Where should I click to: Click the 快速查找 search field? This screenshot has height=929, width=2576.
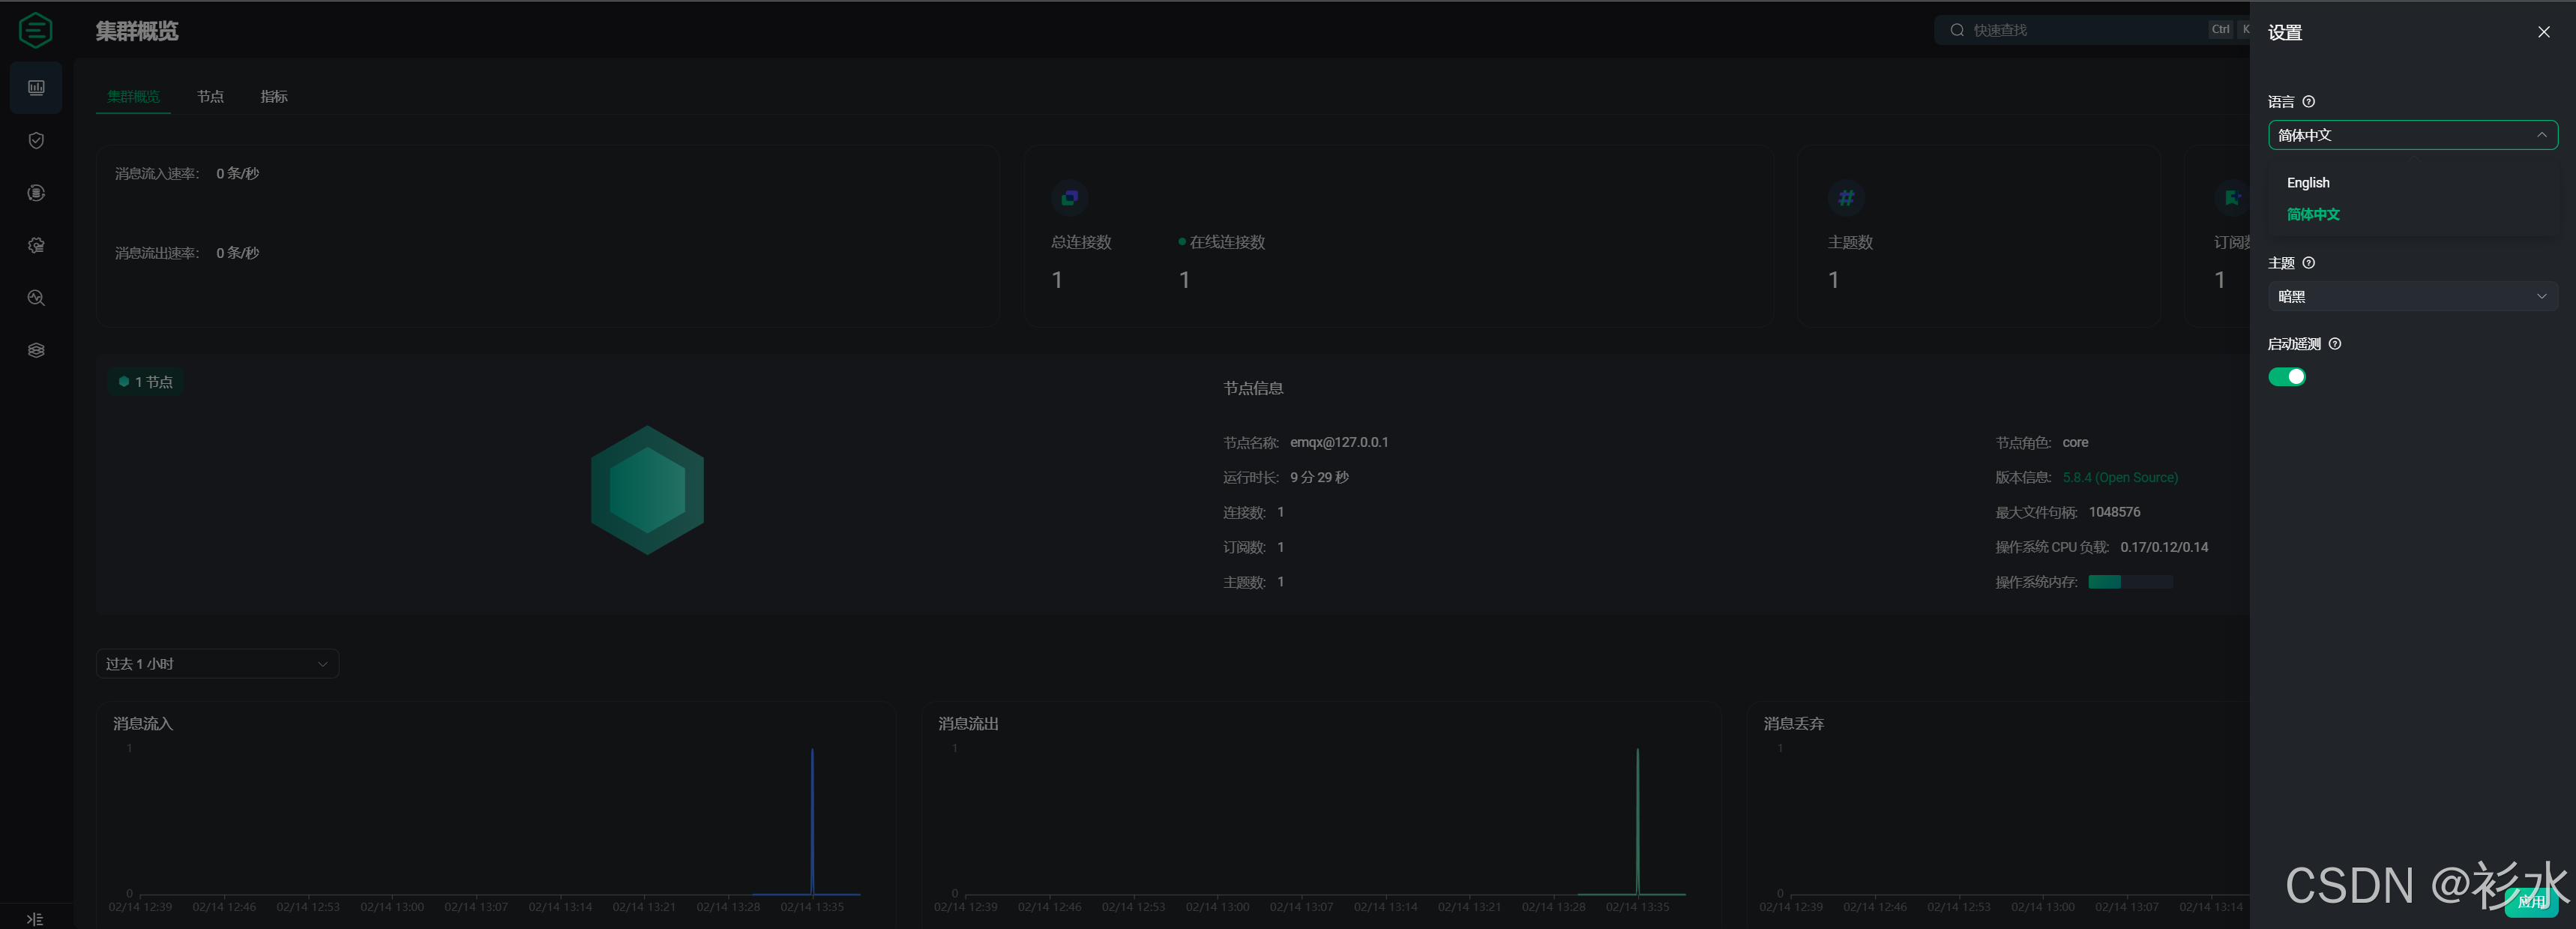(x=2080, y=30)
